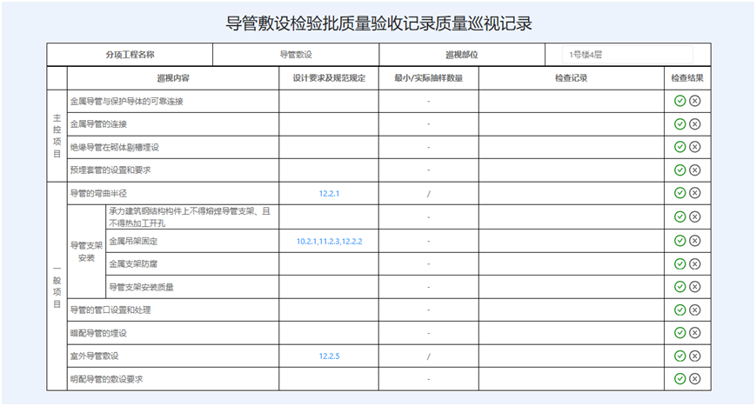Choose the fail cross for 暗配导管的埋设
This screenshot has width=756, height=406.
(x=695, y=333)
